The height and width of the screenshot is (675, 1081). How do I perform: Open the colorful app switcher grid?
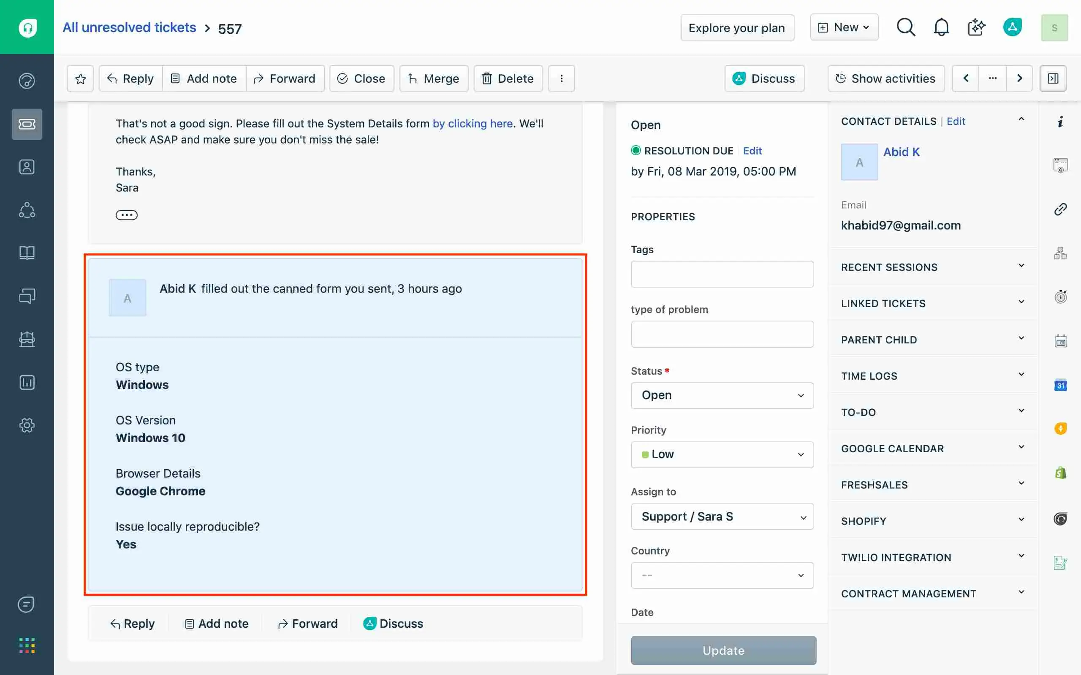[27, 645]
